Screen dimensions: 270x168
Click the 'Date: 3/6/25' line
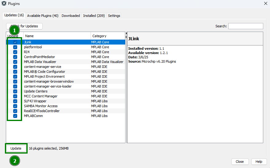click(138, 57)
